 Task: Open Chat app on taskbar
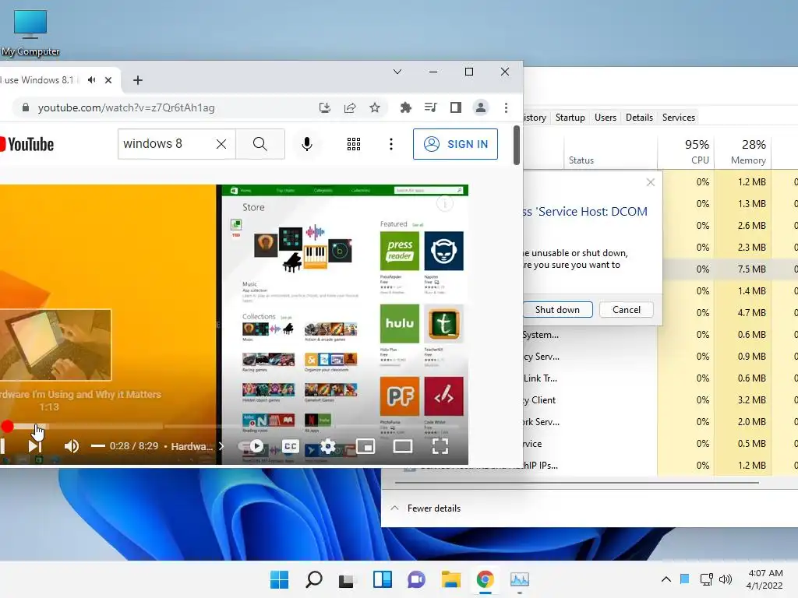pyautogui.click(x=416, y=579)
